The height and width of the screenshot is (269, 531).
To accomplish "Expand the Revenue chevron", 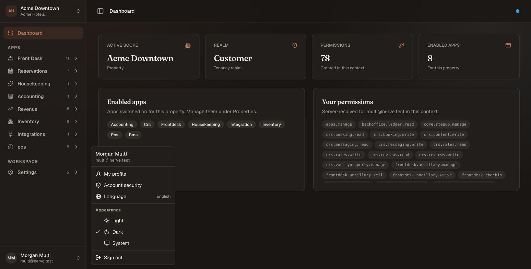I will click(76, 109).
